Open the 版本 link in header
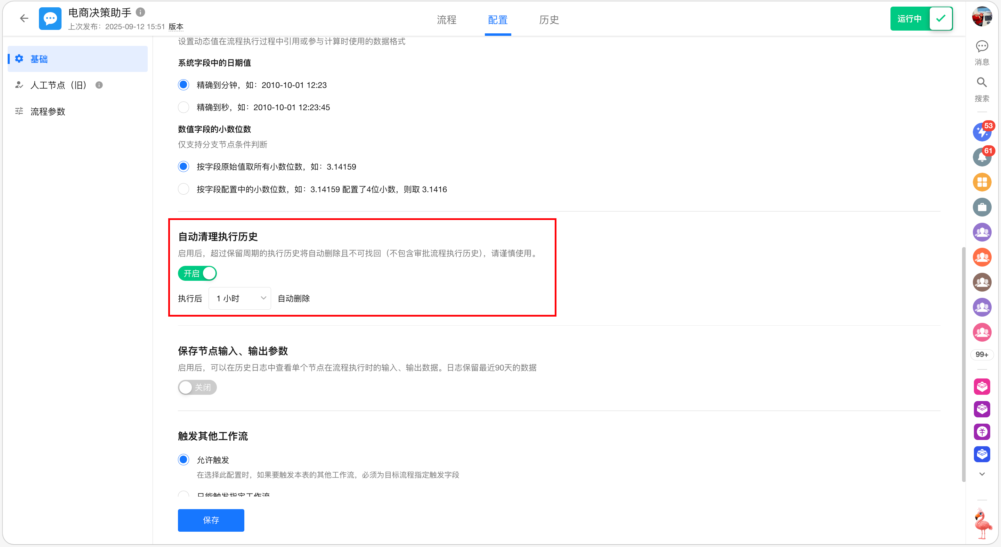Screen dimensions: 1001x547 click(x=176, y=27)
